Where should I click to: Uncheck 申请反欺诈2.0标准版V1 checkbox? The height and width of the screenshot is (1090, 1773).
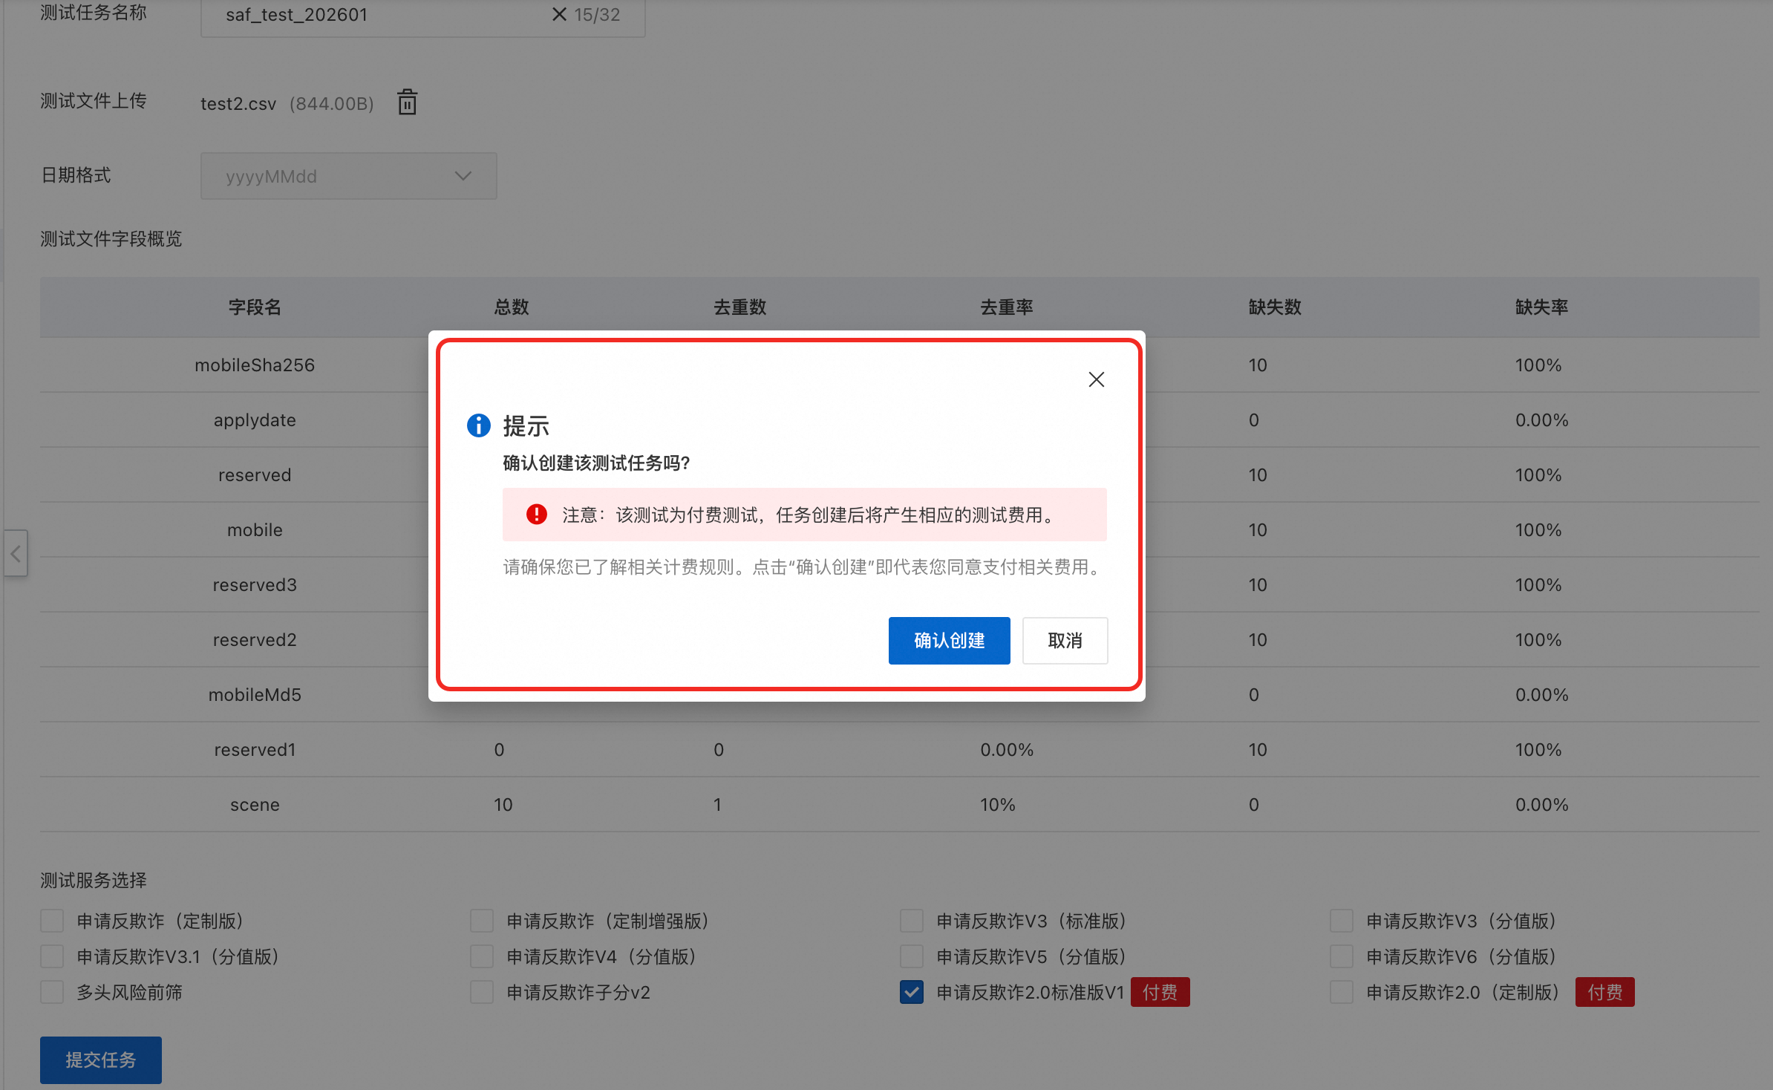point(912,992)
